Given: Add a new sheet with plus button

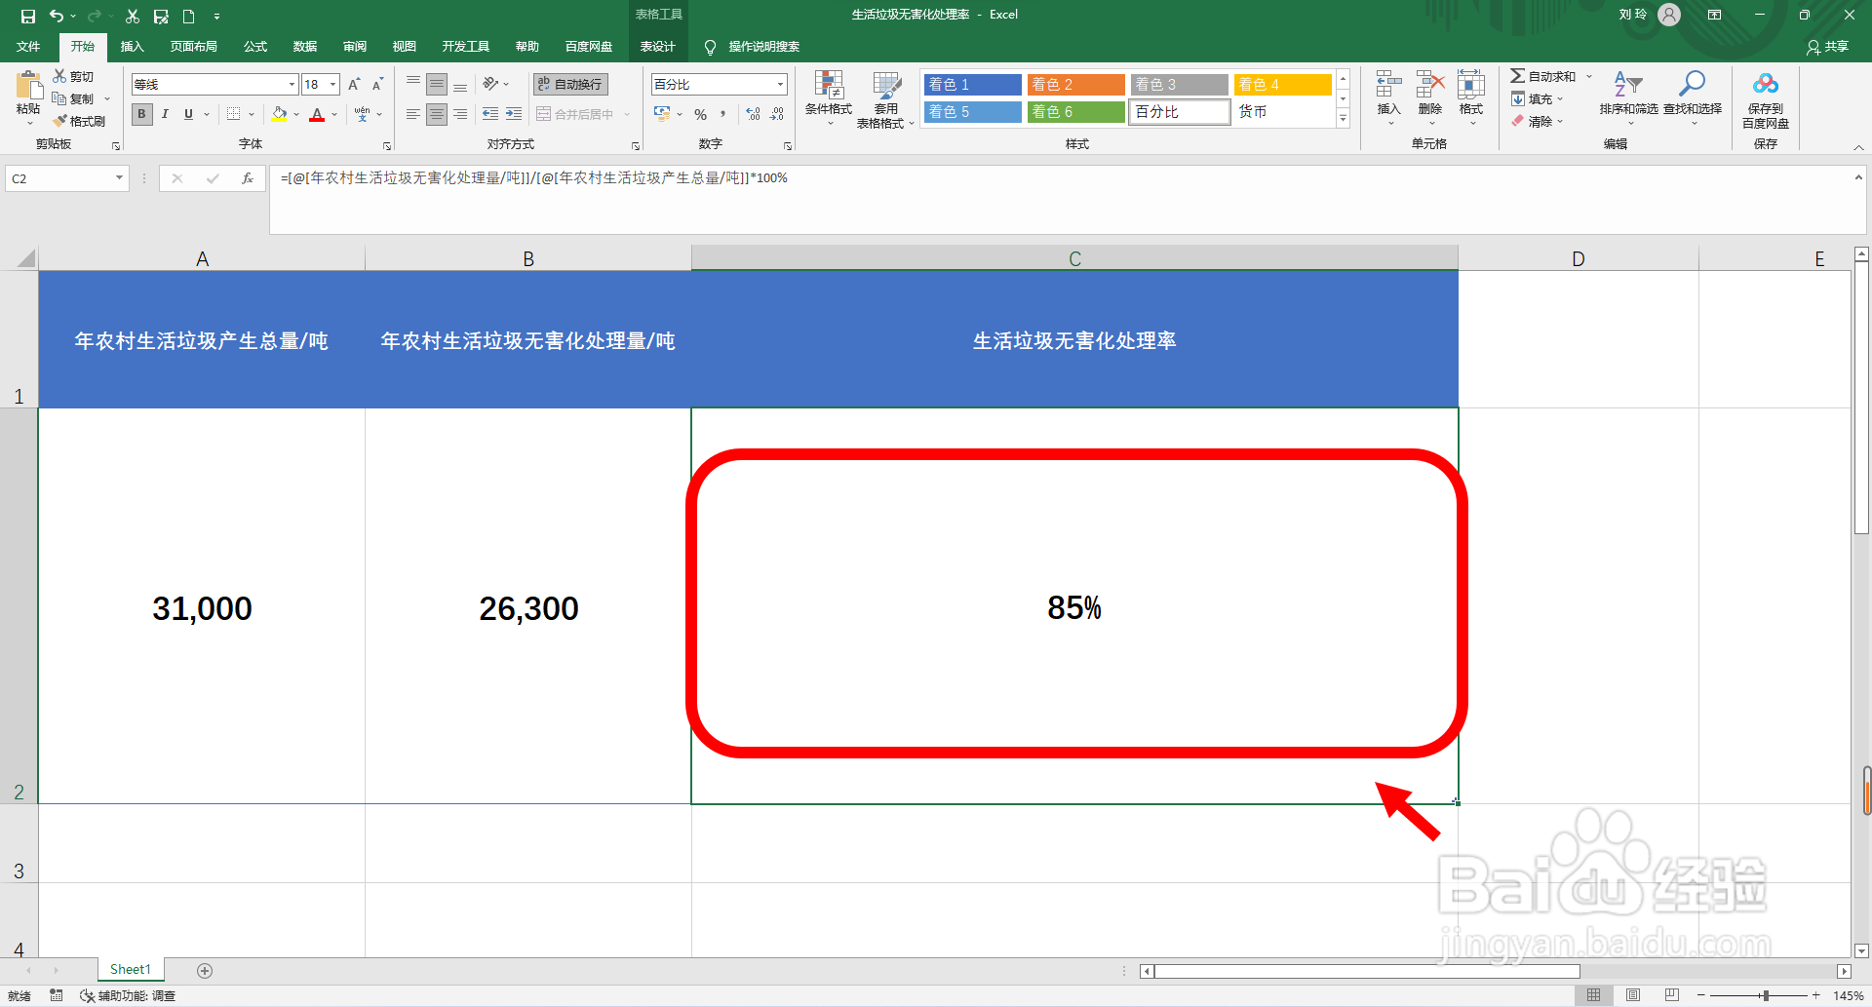Looking at the screenshot, I should [x=205, y=970].
